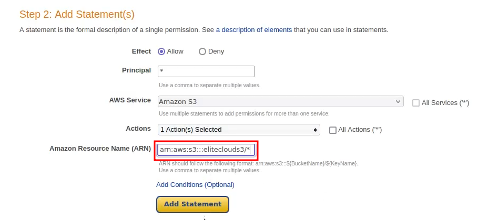Click the chevron arrow of AWS Service dropdown
Image resolution: width=478 pixels, height=220 pixels.
point(398,101)
